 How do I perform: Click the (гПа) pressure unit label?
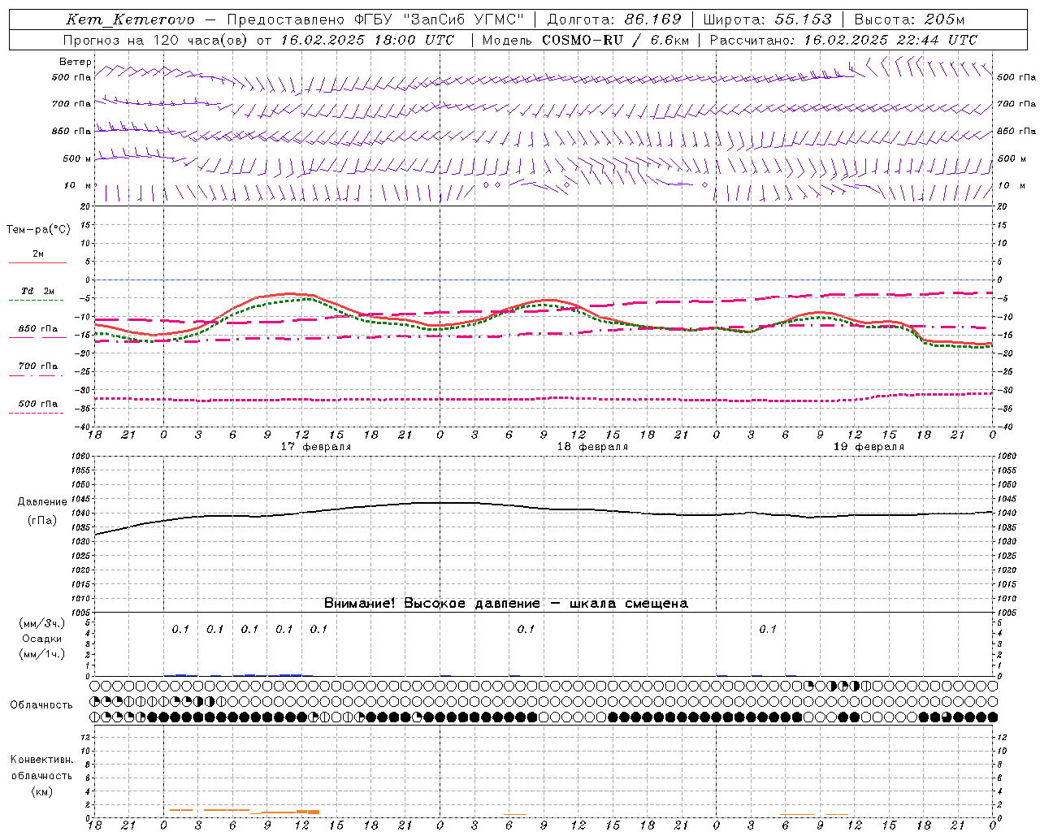42,521
